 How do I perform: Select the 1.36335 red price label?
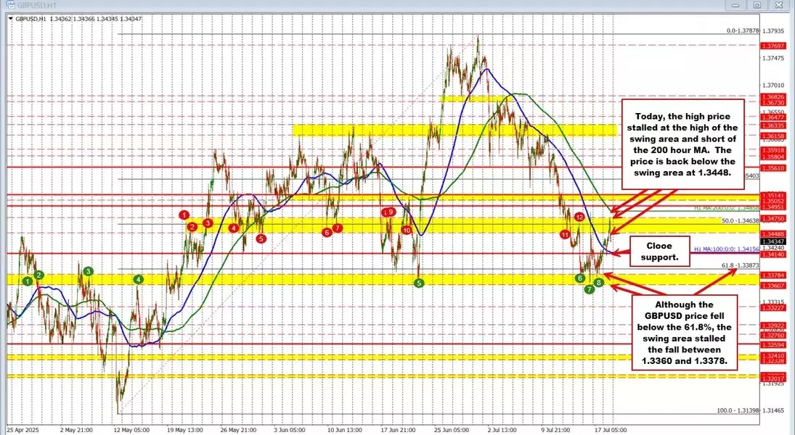click(x=774, y=125)
